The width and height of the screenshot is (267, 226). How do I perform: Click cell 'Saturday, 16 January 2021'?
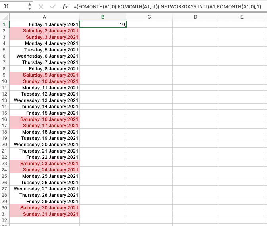(44, 119)
